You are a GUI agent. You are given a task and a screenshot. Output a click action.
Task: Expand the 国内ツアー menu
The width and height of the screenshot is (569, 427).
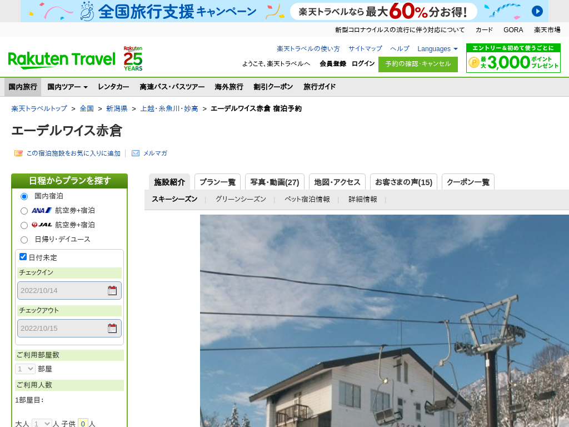67,87
